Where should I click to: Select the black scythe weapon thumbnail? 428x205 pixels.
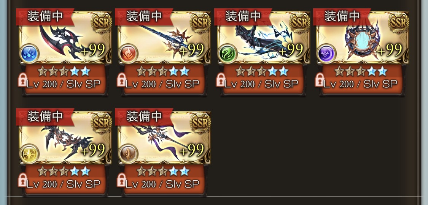[65, 38]
